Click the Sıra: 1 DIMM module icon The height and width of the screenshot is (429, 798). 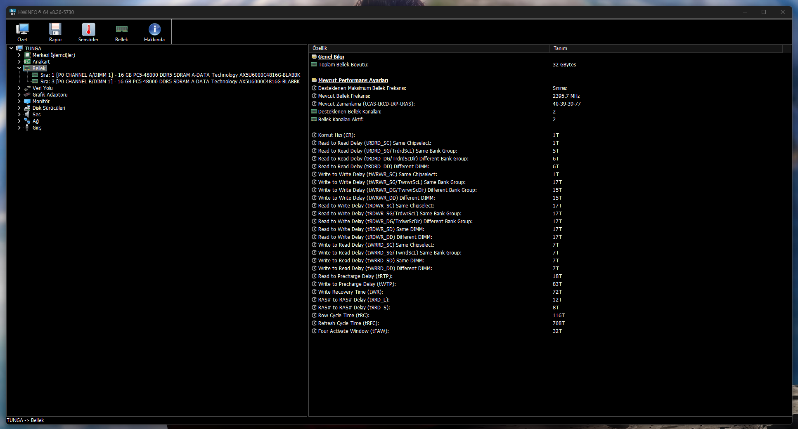35,75
